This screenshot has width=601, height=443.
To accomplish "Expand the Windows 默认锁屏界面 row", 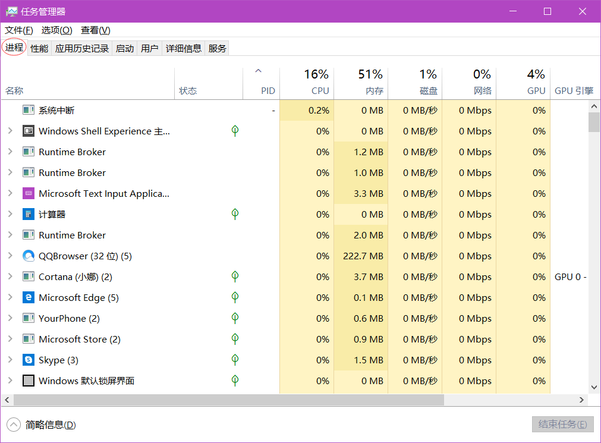I will (10, 381).
